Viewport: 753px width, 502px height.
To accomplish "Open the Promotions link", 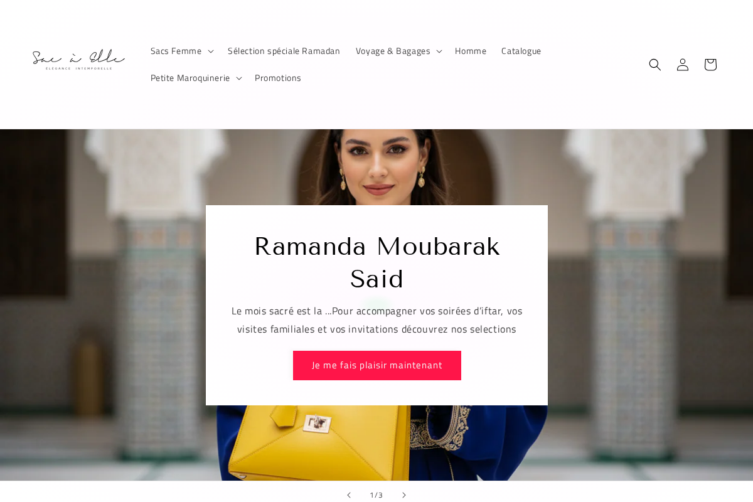I will [278, 78].
